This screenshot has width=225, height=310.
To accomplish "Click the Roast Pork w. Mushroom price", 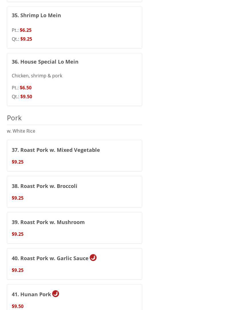I will click(x=17, y=234).
